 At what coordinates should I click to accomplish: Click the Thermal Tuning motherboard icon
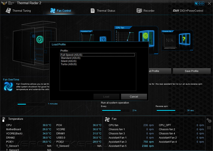(x=8, y=11)
